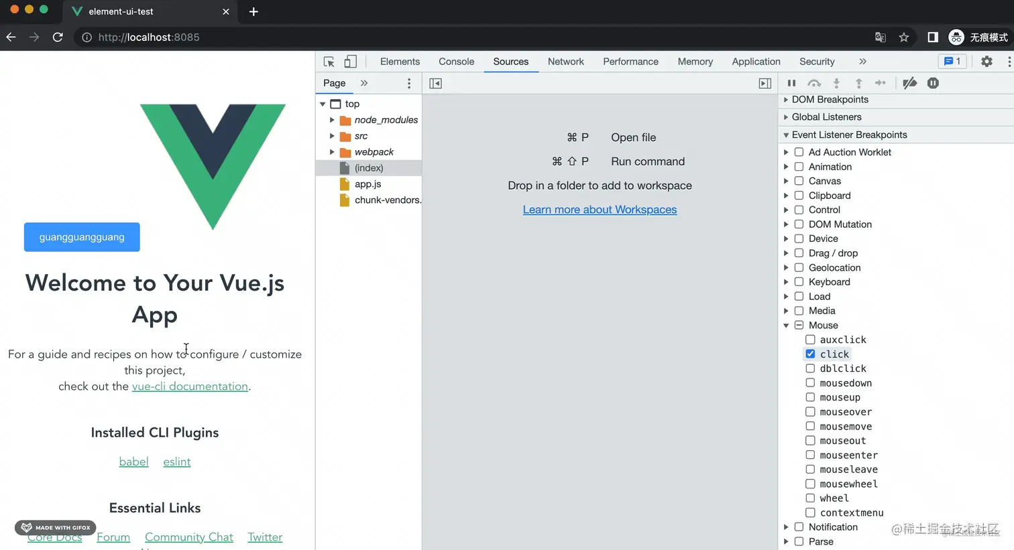
Task: Switch to the Elements tab
Action: (400, 62)
